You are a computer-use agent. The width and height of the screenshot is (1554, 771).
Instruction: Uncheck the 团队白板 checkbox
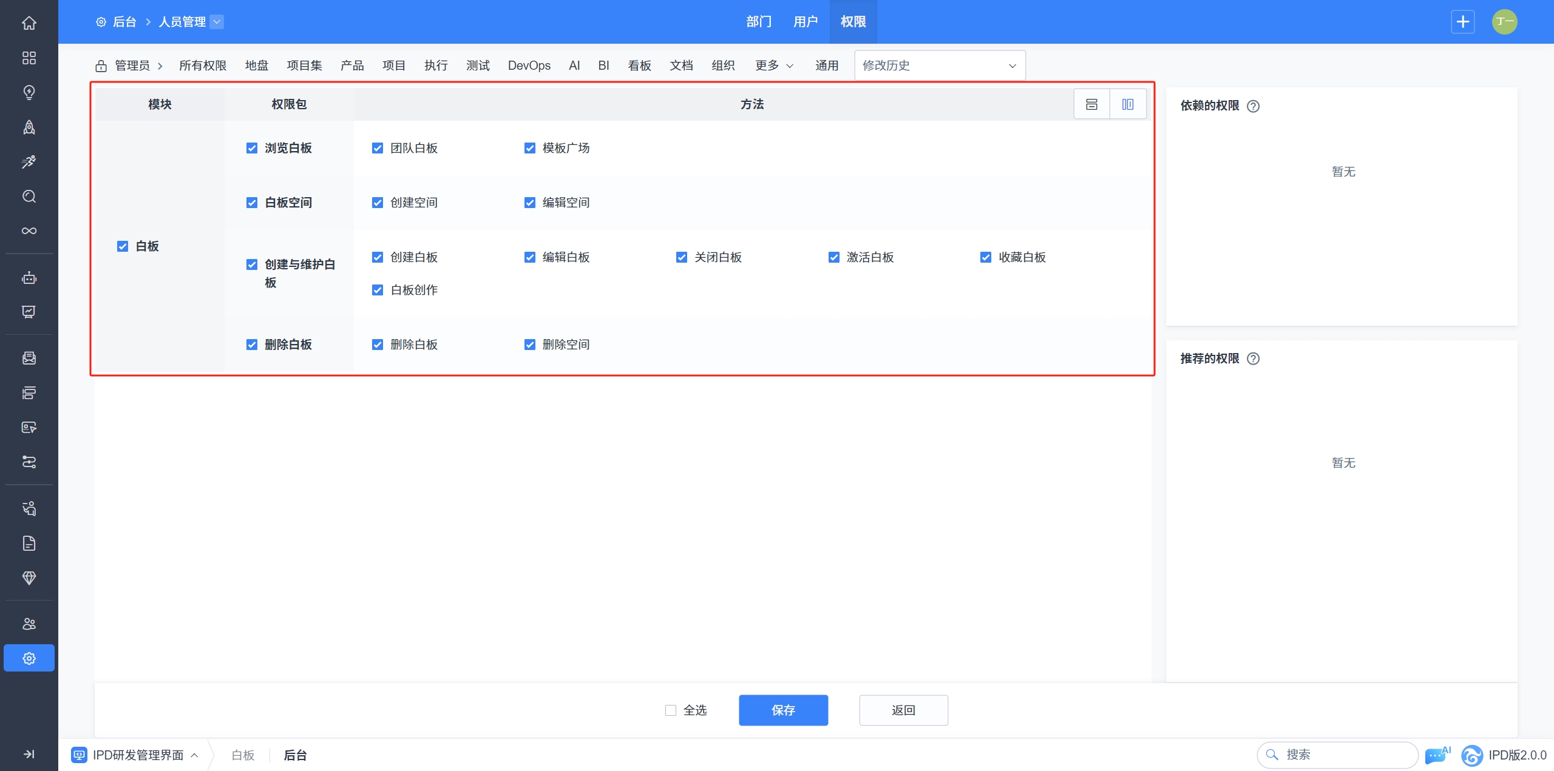click(378, 148)
